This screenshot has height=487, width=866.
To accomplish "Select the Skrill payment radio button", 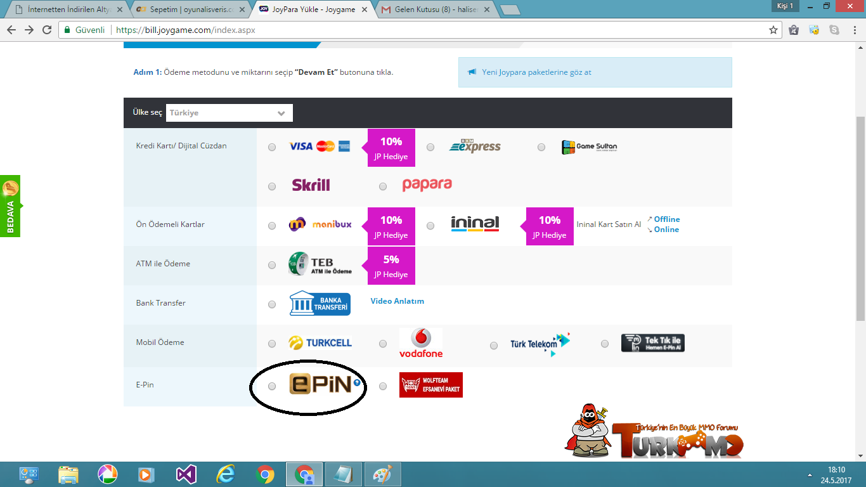I will (x=272, y=186).
